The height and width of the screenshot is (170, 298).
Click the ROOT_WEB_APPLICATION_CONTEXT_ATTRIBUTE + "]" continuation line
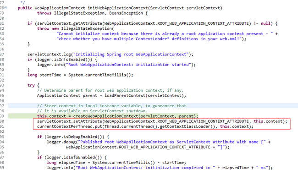(148, 147)
